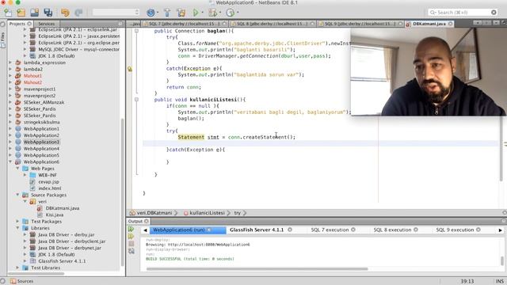
Task: Switch to the Services tab
Action: click(46, 24)
